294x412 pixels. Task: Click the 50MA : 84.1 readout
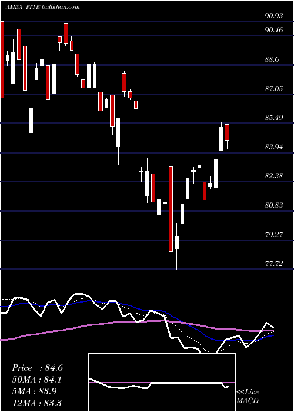tap(37, 380)
